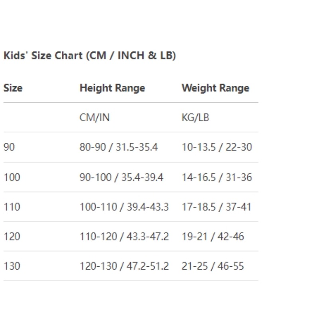
Task: Select the Size column header
Action: 13,88
